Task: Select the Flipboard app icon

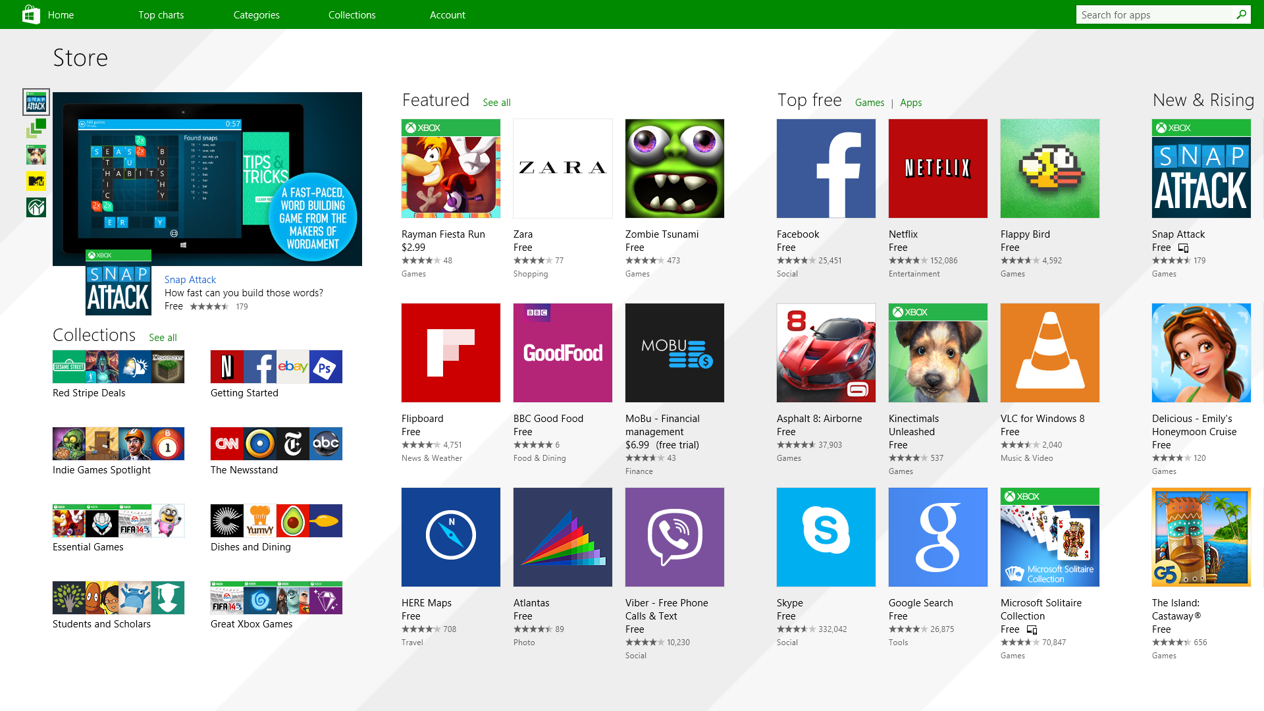Action: tap(450, 352)
